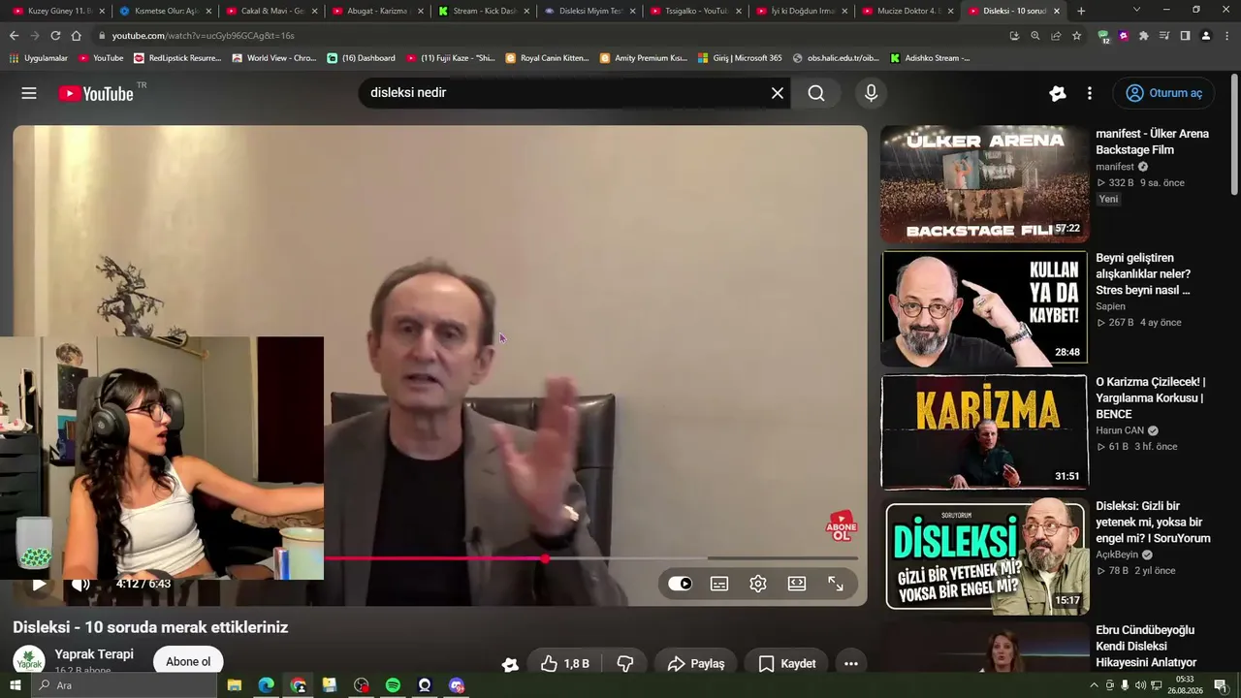
Task: Switch to Stream - Kick Dashboard tab
Action: click(482, 11)
